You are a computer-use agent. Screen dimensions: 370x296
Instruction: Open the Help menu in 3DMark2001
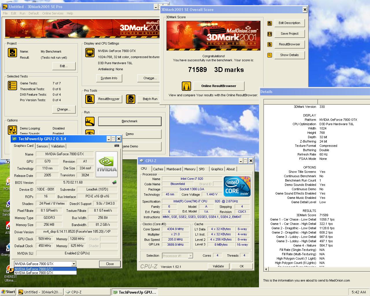(x=70, y=13)
